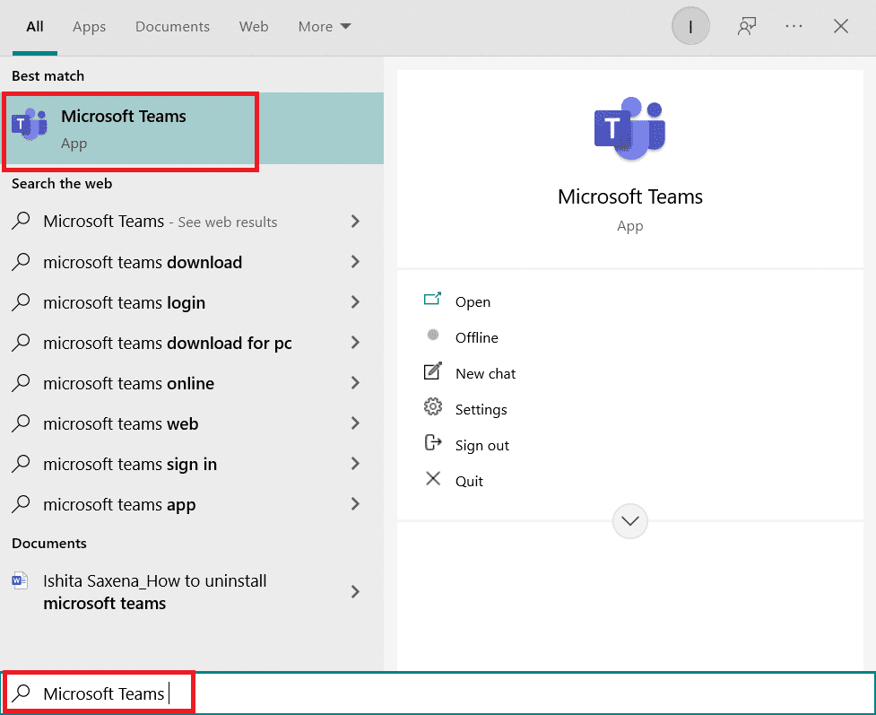The image size is (876, 715).
Task: Click the feedback person icon near the top
Action: coord(745,26)
